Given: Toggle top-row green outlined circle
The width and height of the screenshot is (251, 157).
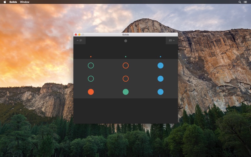Looking at the screenshot, I should 91,66.
